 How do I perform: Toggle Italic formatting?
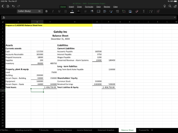pyautogui.click(x=53, y=11)
